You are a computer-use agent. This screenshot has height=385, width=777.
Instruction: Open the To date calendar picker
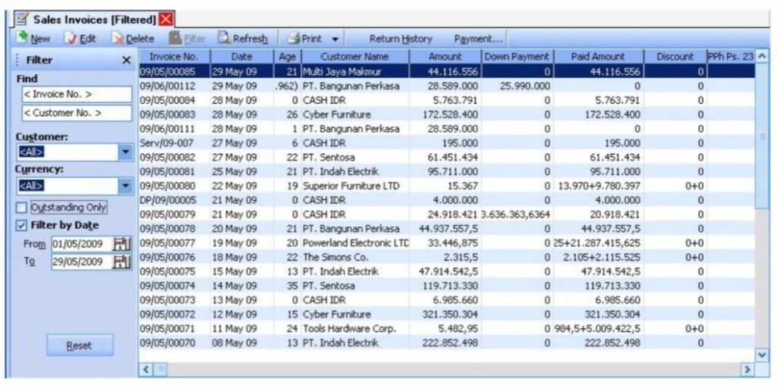[122, 261]
